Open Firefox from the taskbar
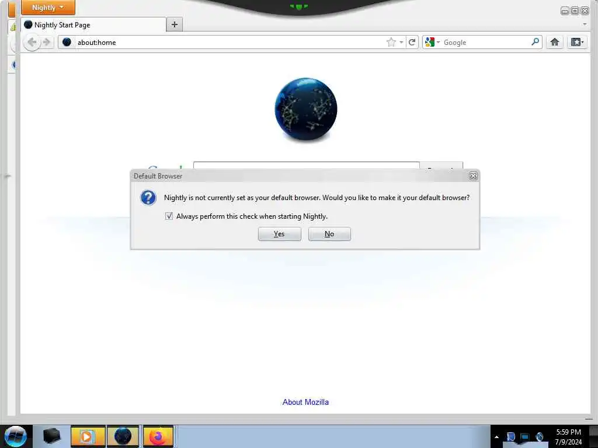Viewport: 598px width, 448px height. [x=158, y=436]
